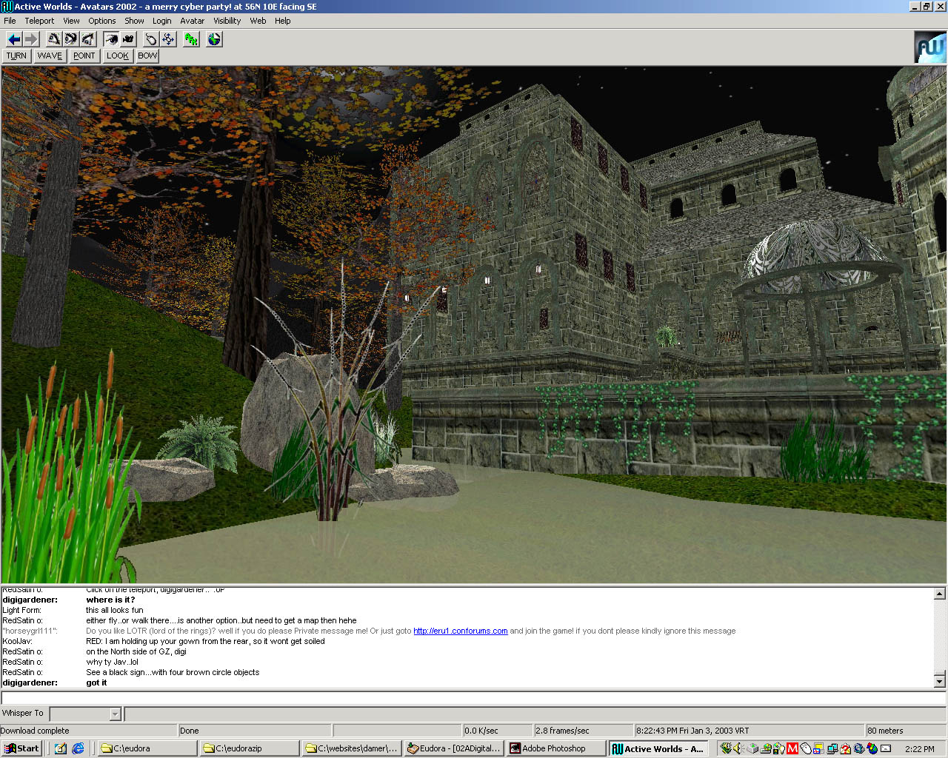Toggle mouse mode icon in toolbar
The height and width of the screenshot is (758, 948).
click(151, 39)
